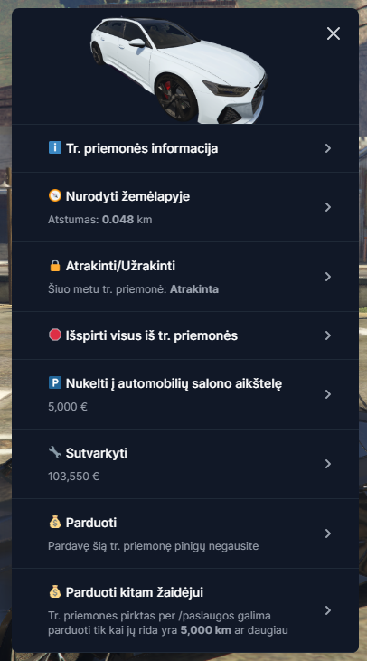367x661 pixels.
Task: Click the Atstumas 0.048 km distance text
Action: pos(99,220)
